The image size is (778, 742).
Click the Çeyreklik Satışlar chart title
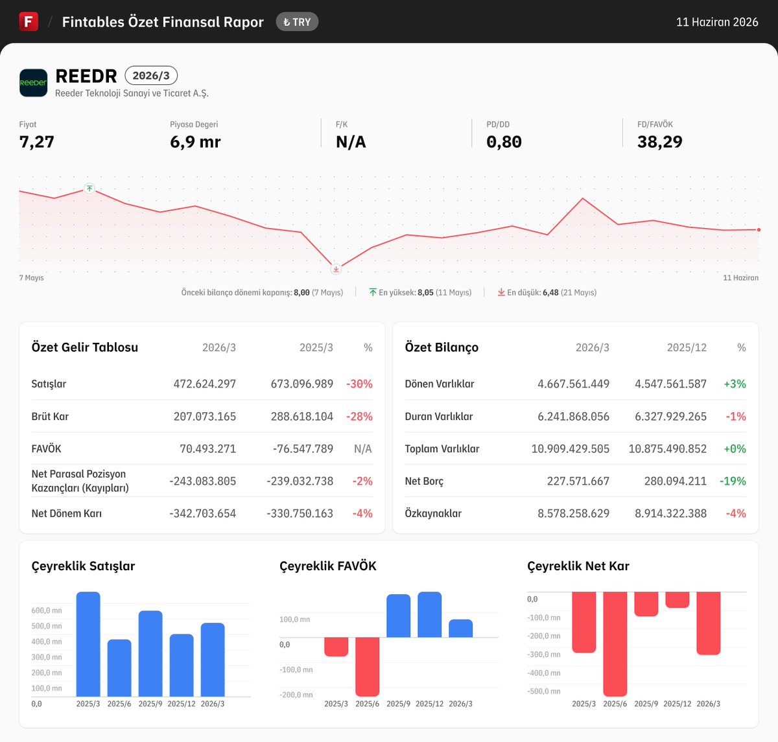(x=83, y=566)
